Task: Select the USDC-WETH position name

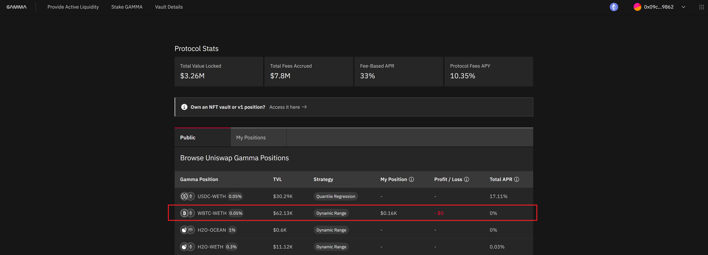Action: (212, 196)
